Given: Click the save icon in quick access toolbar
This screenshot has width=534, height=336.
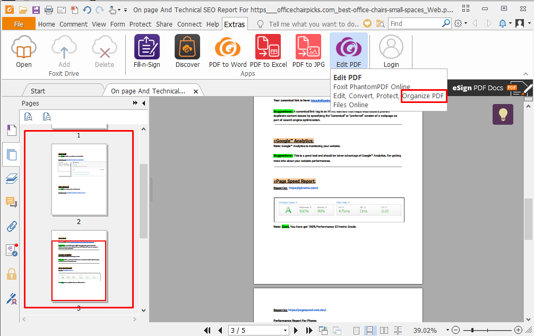Looking at the screenshot, I should pyautogui.click(x=36, y=10).
